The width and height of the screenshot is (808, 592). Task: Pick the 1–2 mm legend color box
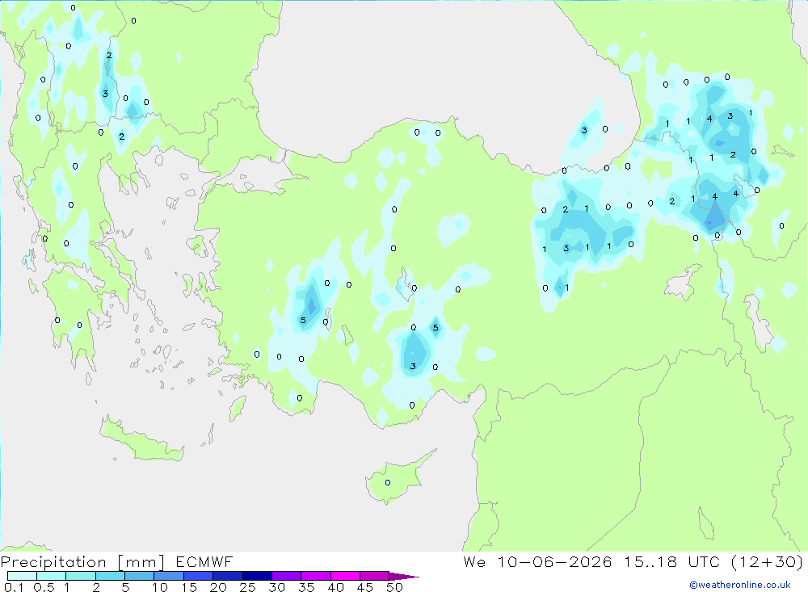(x=81, y=576)
